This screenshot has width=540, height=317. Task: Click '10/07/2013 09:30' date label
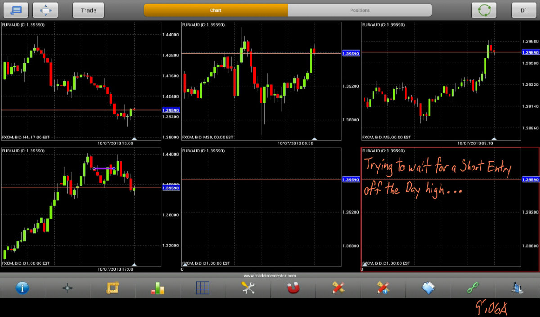(295, 143)
